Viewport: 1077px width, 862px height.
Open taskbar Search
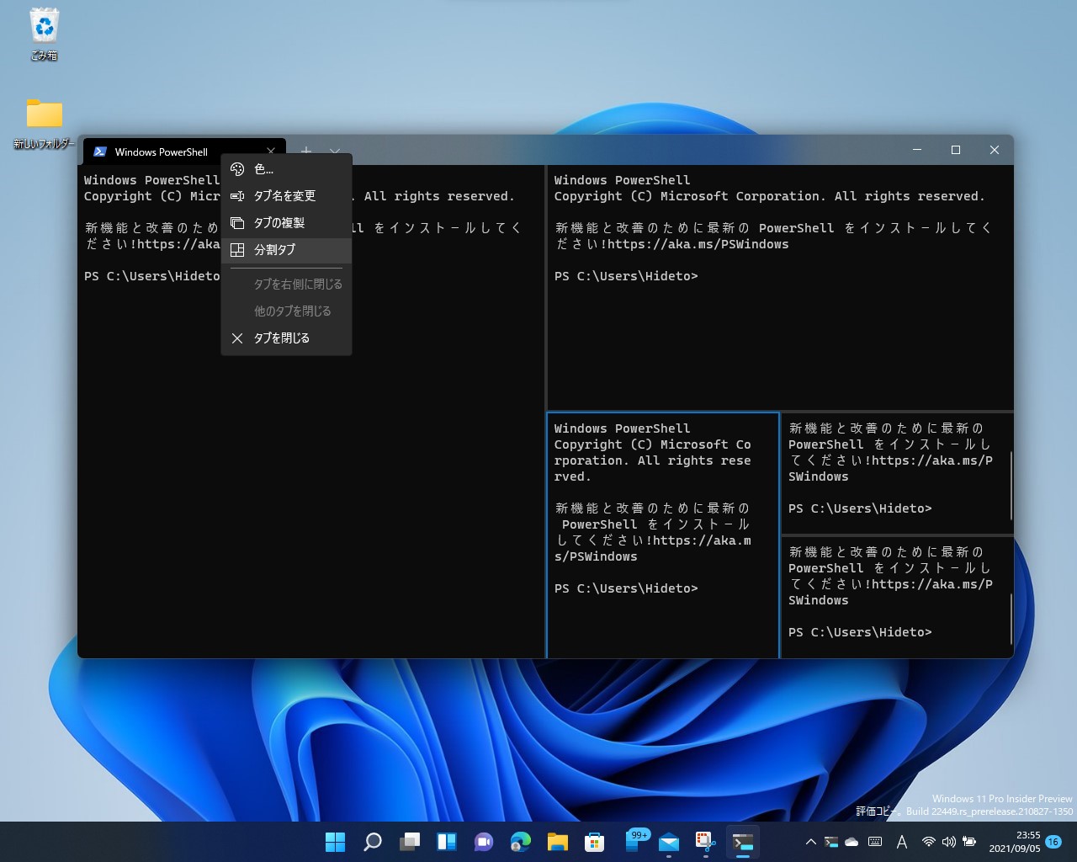[x=373, y=842]
